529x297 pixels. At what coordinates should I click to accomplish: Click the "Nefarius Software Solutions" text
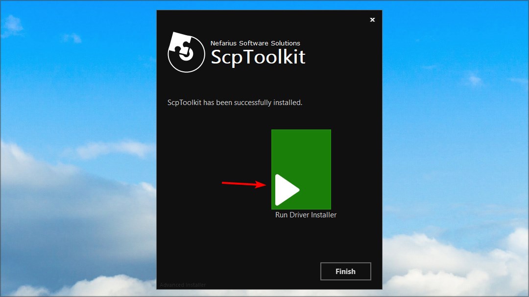pos(255,43)
